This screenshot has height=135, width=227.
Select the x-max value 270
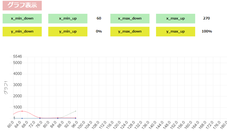206,18
